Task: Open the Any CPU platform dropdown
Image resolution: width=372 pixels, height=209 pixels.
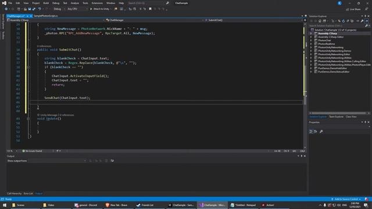Action: 77,9
